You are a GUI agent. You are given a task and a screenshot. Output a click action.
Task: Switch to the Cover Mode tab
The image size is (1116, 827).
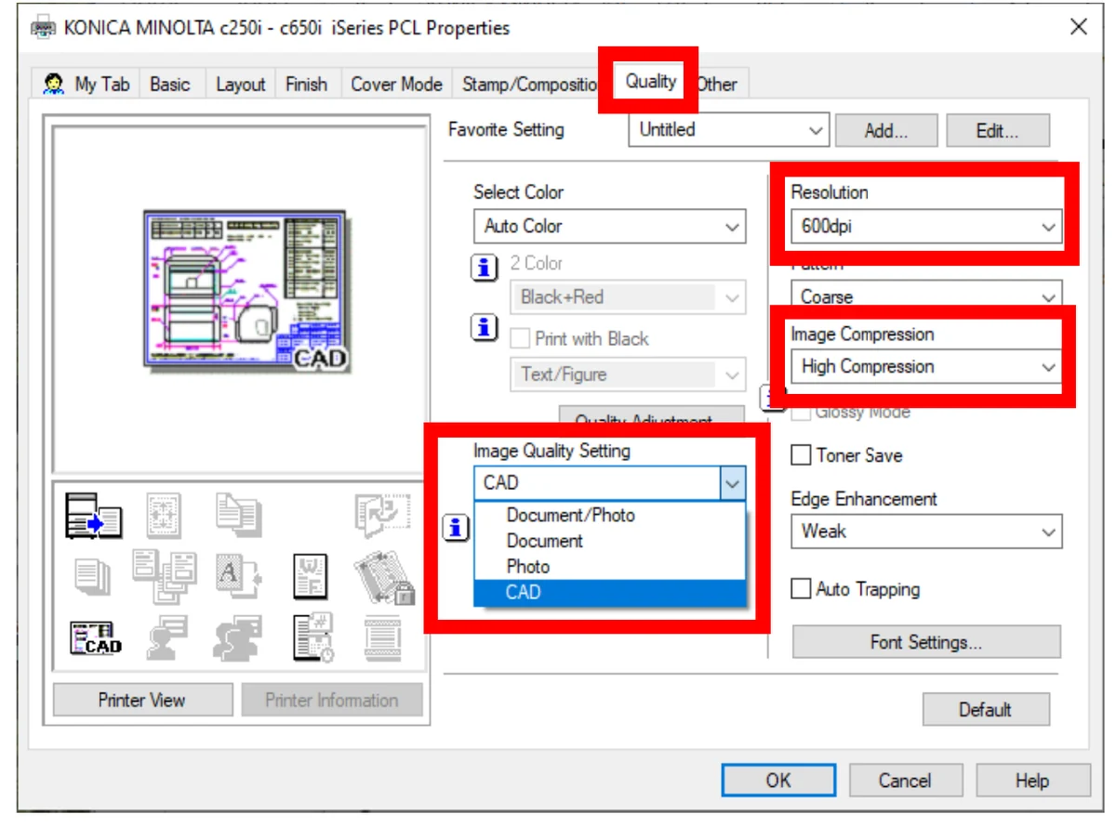pos(396,84)
